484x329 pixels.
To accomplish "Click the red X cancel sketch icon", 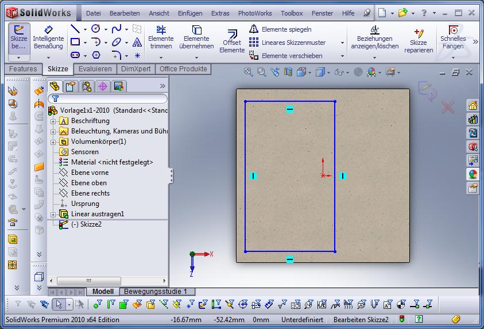I will [x=448, y=106].
